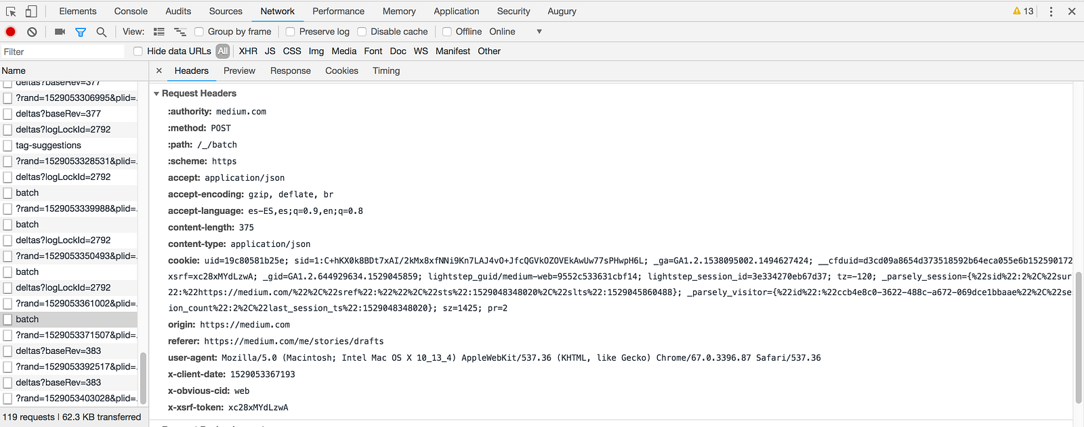Switch to the Console panel tab
The width and height of the screenshot is (1084, 427).
click(x=131, y=12)
